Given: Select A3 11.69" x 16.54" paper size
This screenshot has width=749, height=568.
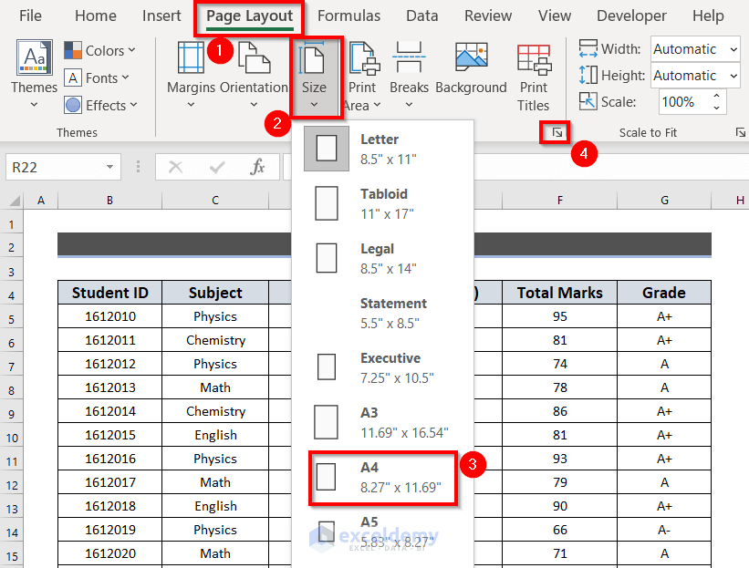Looking at the screenshot, I should 382,422.
